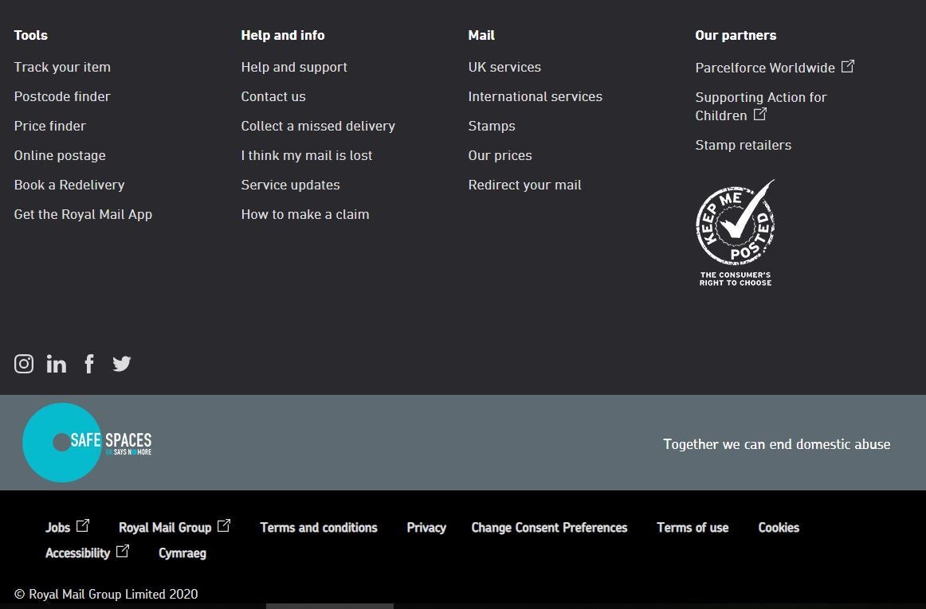Switch the site language to Cymraeg

(182, 553)
